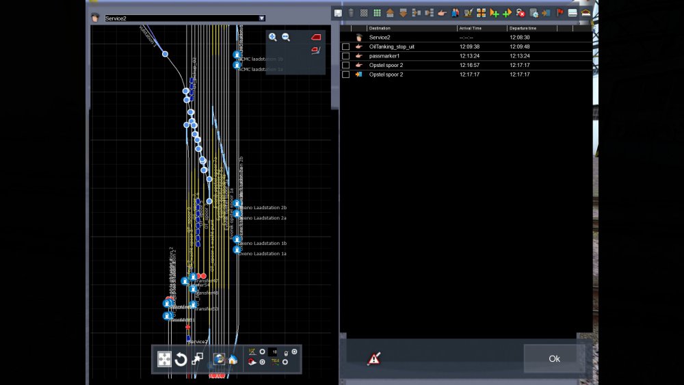The height and width of the screenshot is (385, 684).
Task: Check the passmarker1 row checkbox
Action: [x=346, y=55]
